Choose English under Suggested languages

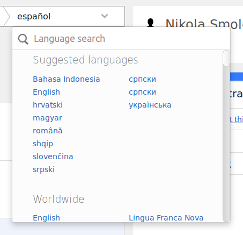pos(46,92)
